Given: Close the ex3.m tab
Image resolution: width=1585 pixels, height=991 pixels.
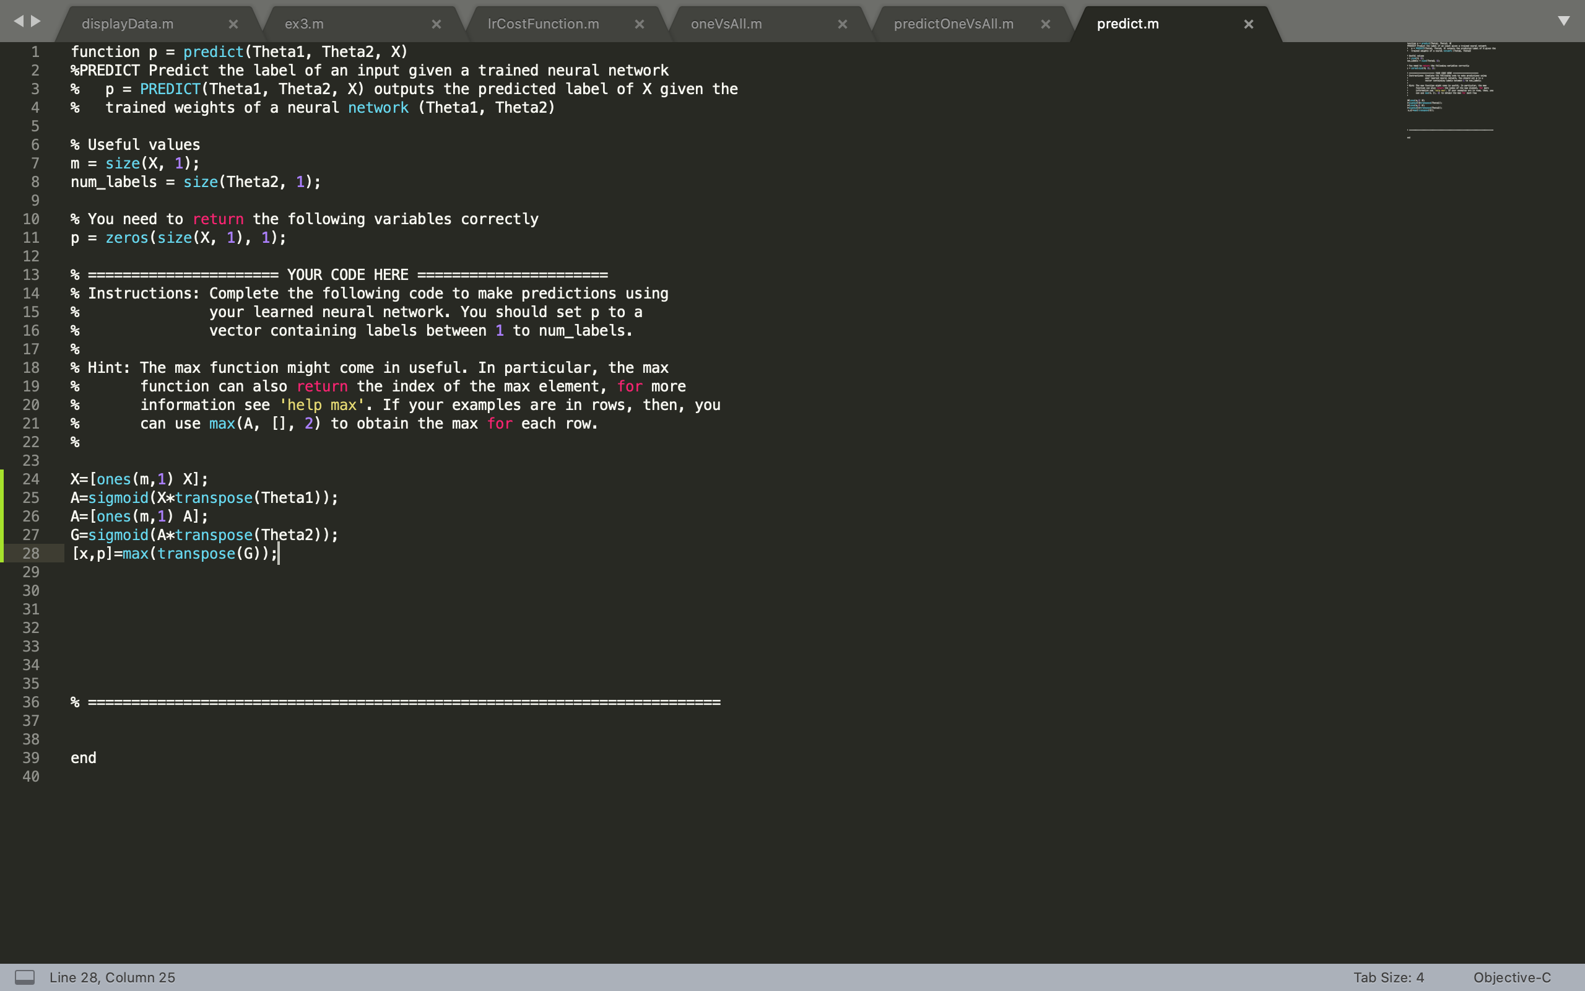Looking at the screenshot, I should [436, 24].
